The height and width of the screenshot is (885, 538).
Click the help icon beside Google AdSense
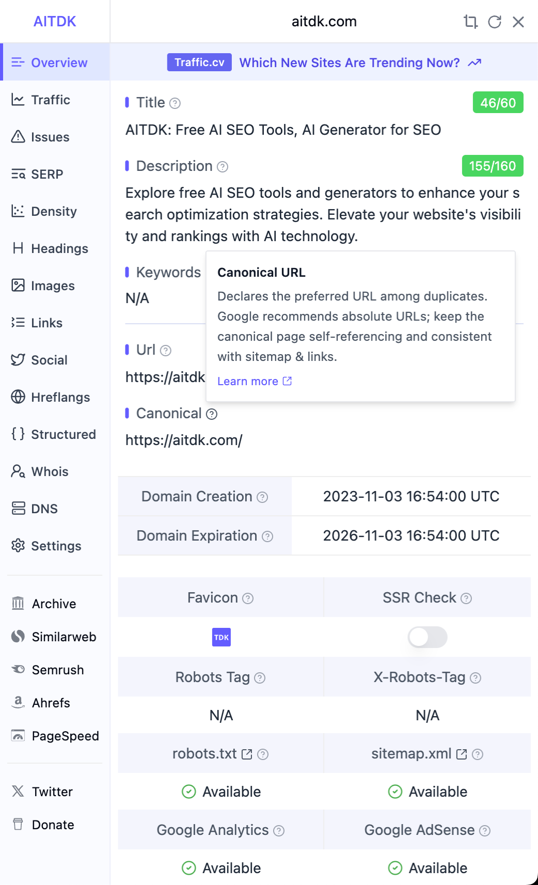(485, 831)
